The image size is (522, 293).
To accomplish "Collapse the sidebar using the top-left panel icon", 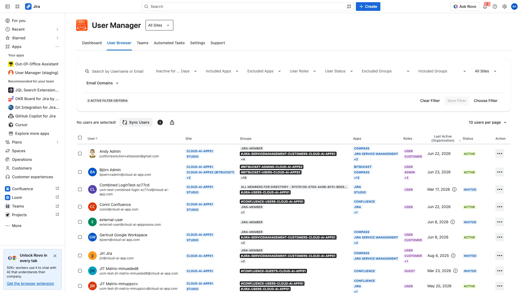I will tap(8, 7).
